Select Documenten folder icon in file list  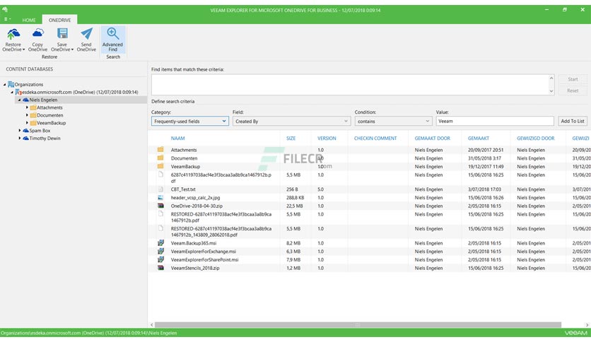(x=160, y=158)
